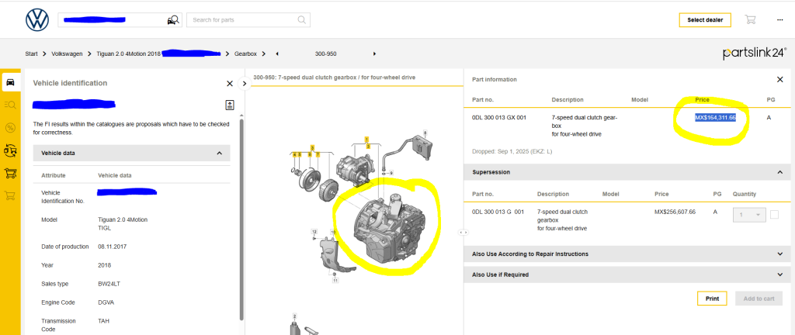Image resolution: width=795 pixels, height=335 pixels.
Task: Click the VIN search car-magnifier icon
Action: point(173,20)
